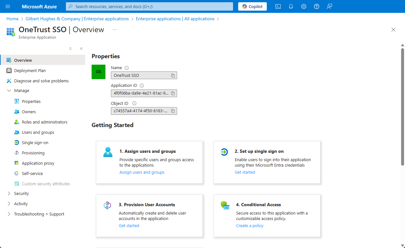Select Users and groups menu item
Viewport: 405px width, 248px height.
pyautogui.click(x=38, y=133)
